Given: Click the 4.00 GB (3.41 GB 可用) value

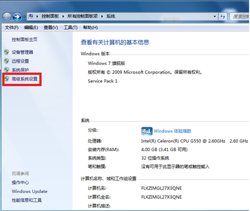Looking at the screenshot, I should coord(164,150).
